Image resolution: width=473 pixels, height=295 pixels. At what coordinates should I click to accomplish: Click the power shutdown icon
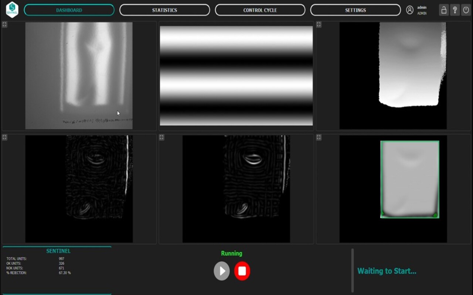tap(466, 10)
